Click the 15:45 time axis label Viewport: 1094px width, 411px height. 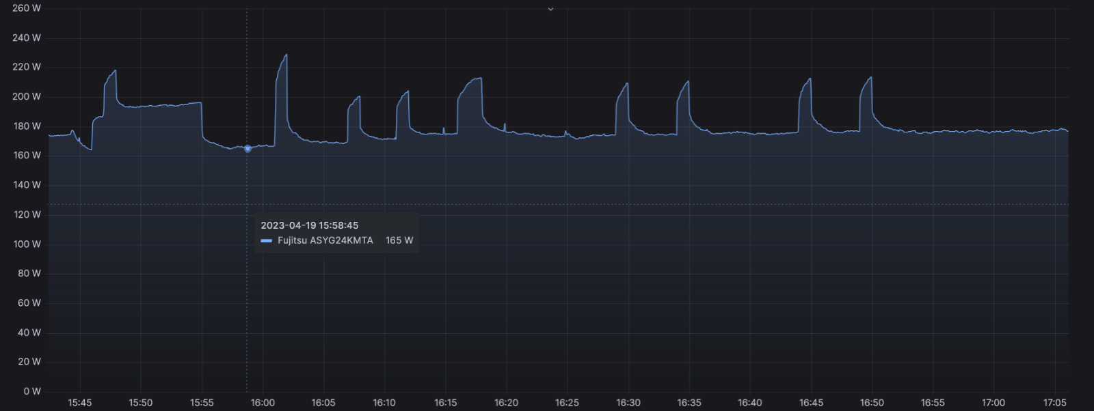pos(80,403)
